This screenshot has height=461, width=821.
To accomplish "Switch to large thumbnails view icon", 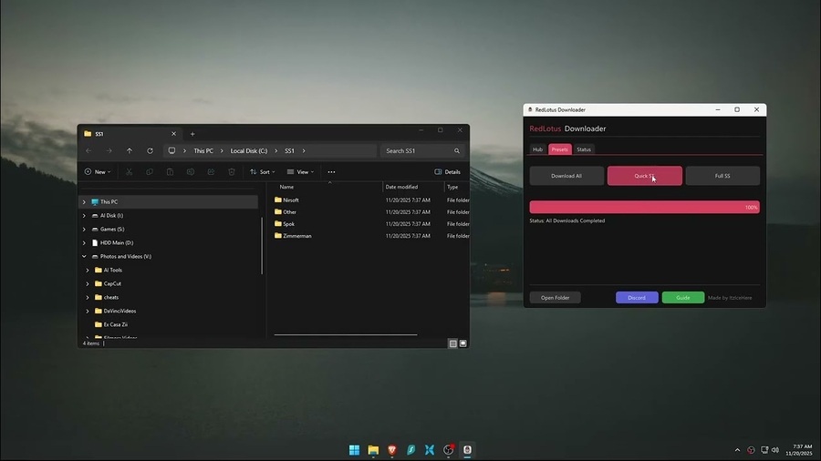I will (x=463, y=343).
